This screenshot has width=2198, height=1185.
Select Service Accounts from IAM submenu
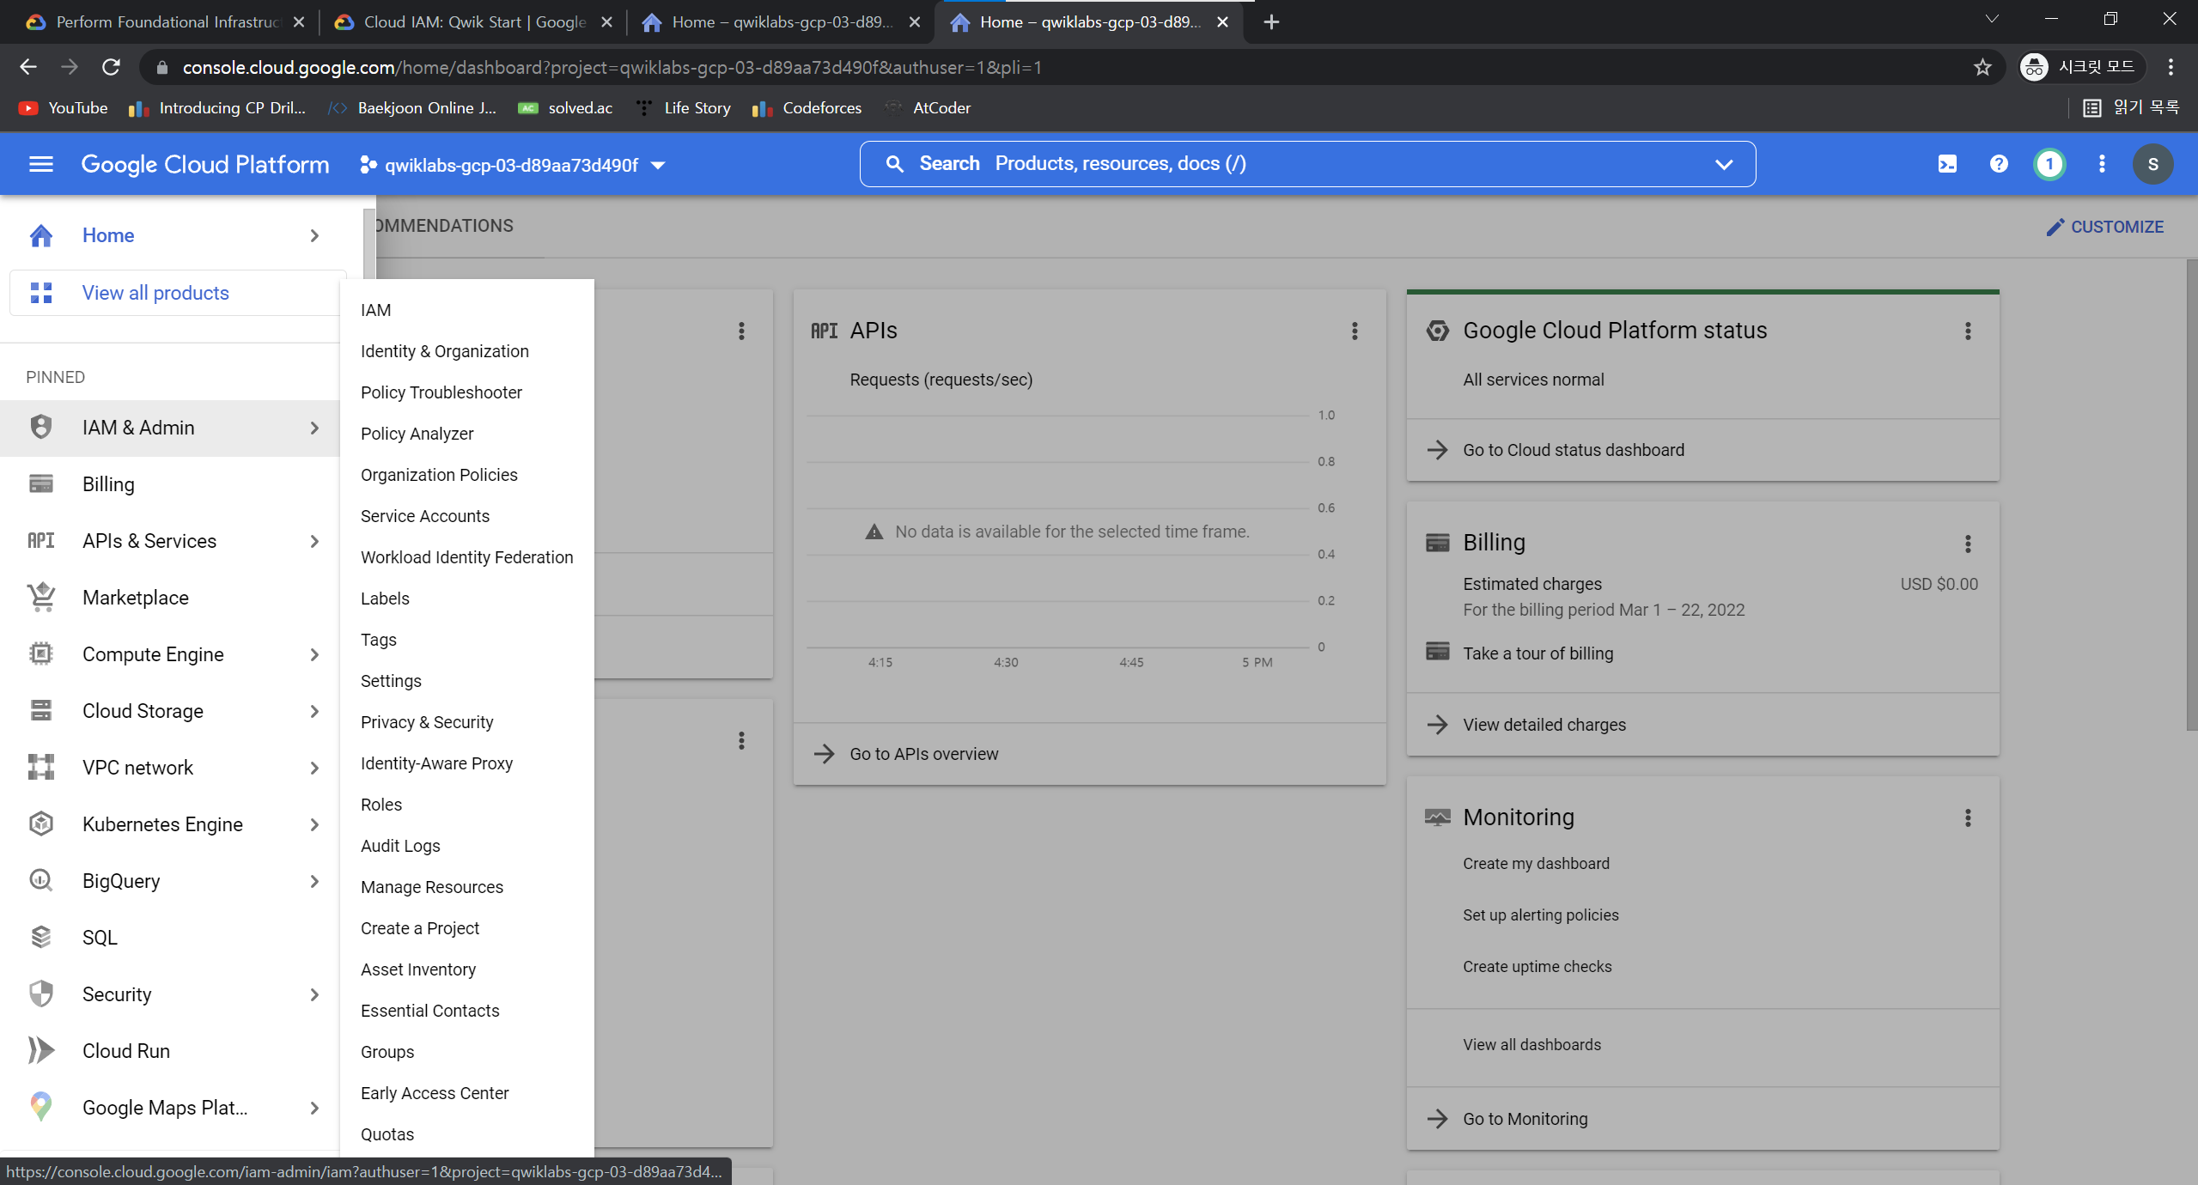click(x=424, y=516)
